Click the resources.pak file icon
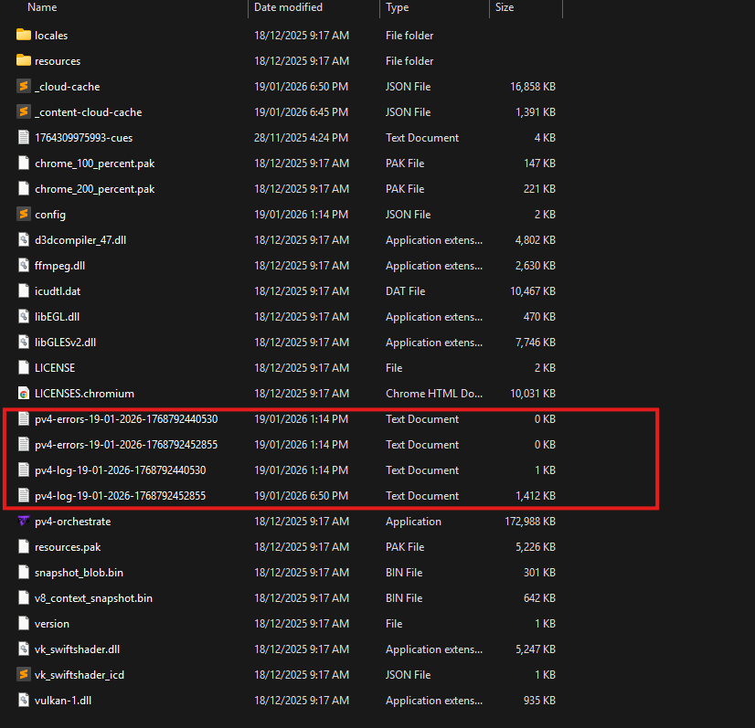This screenshot has height=728, width=755. pyautogui.click(x=24, y=546)
